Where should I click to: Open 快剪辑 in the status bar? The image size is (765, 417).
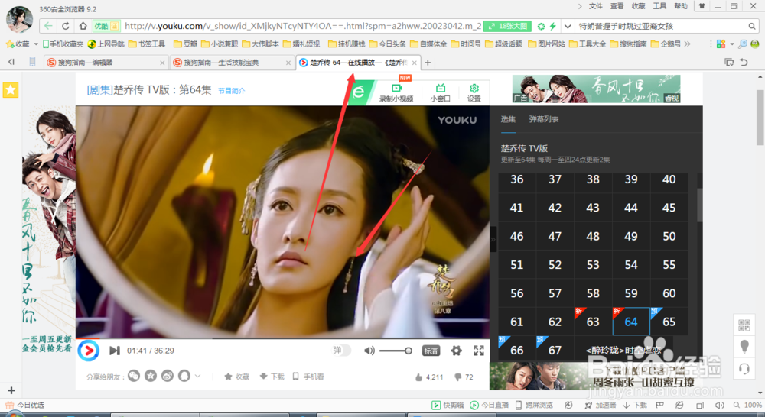click(x=448, y=405)
